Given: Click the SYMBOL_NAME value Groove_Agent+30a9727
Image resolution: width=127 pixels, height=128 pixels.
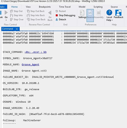Looking at the screenshot, I should pos(38,58).
